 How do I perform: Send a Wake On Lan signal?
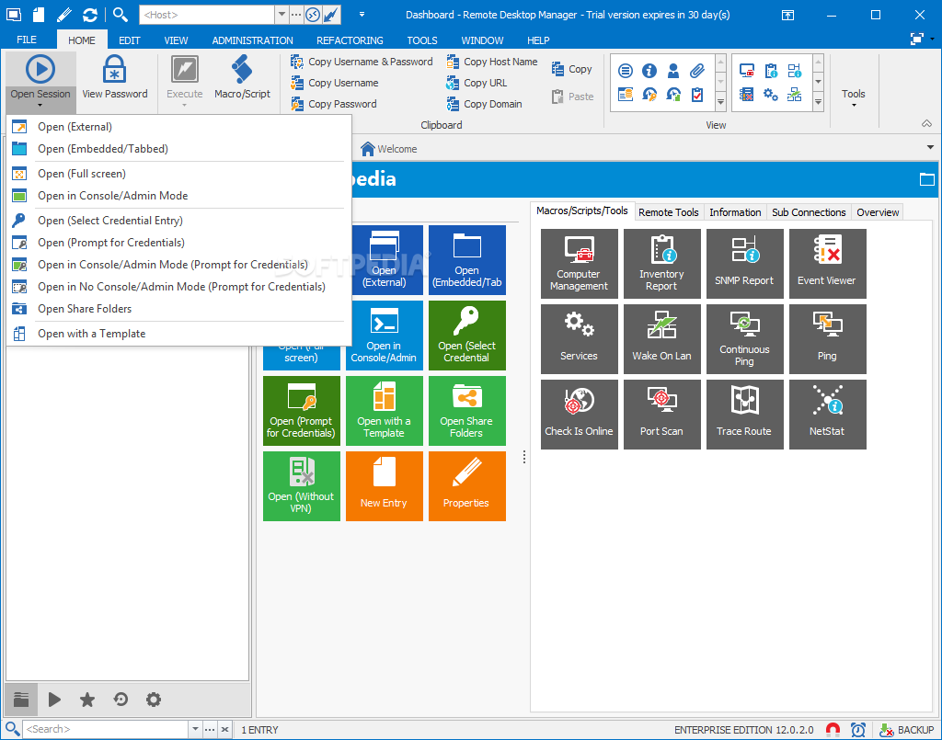tap(661, 339)
